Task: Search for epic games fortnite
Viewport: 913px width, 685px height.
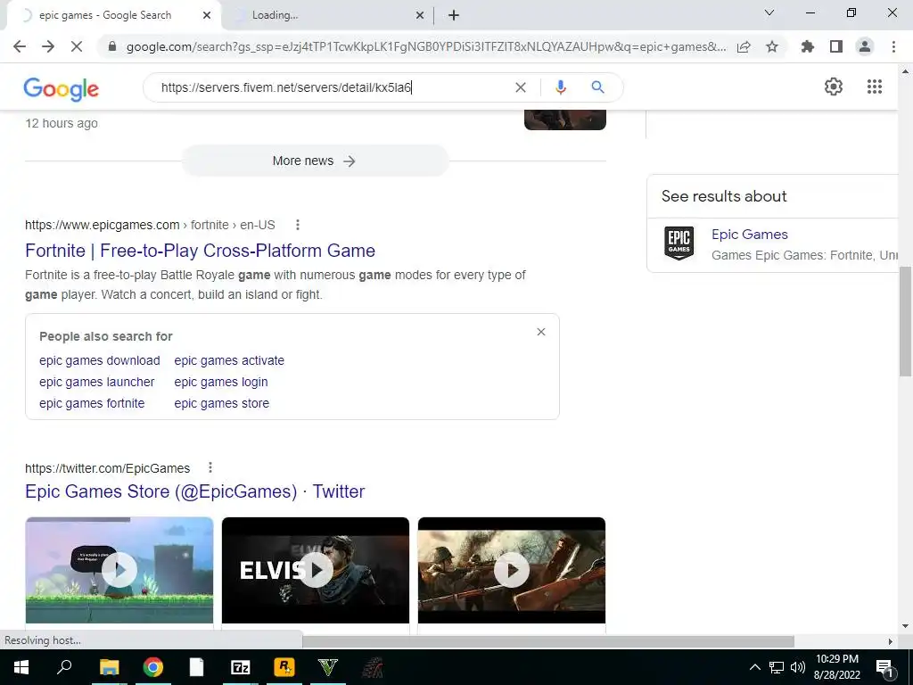Action: [x=92, y=403]
